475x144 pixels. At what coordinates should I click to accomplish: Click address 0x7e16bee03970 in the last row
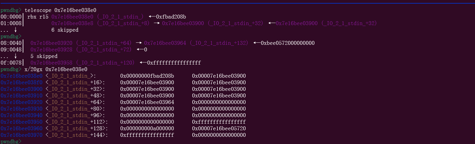coord(22,135)
